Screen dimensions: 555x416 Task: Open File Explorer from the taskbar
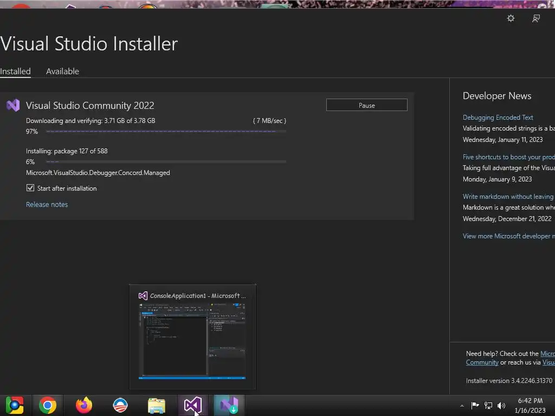[x=157, y=405]
